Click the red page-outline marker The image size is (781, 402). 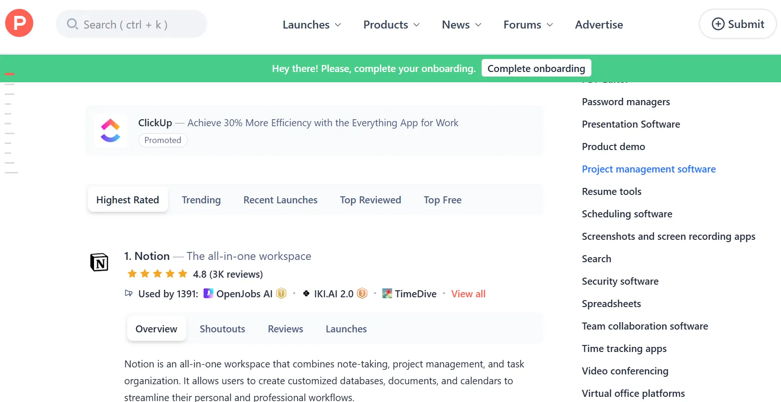(9, 74)
